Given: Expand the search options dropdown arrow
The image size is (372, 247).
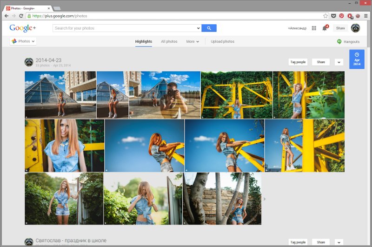Looking at the screenshot, I should 198,28.
